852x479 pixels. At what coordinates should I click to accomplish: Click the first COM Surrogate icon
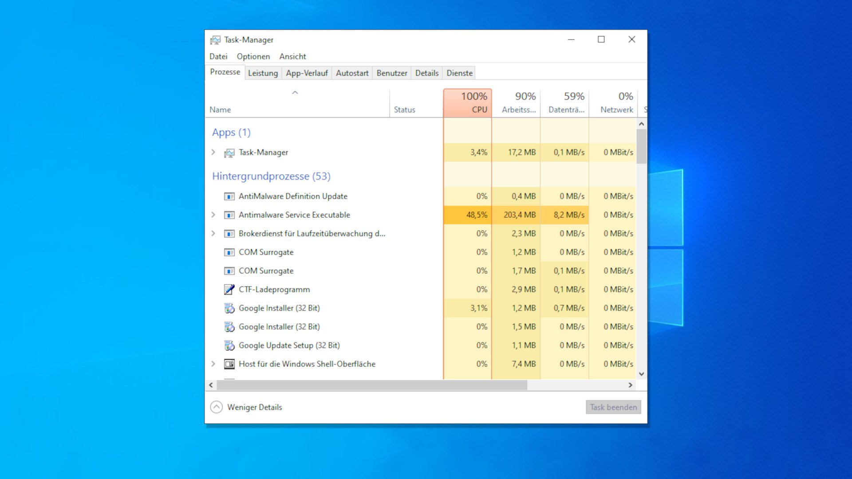coord(230,252)
